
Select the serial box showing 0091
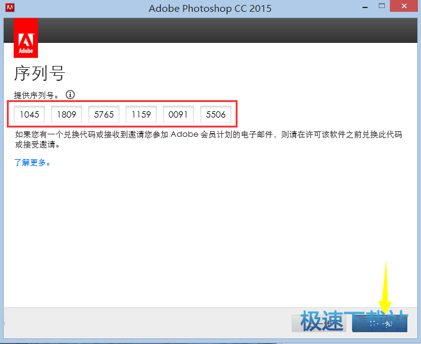178,114
